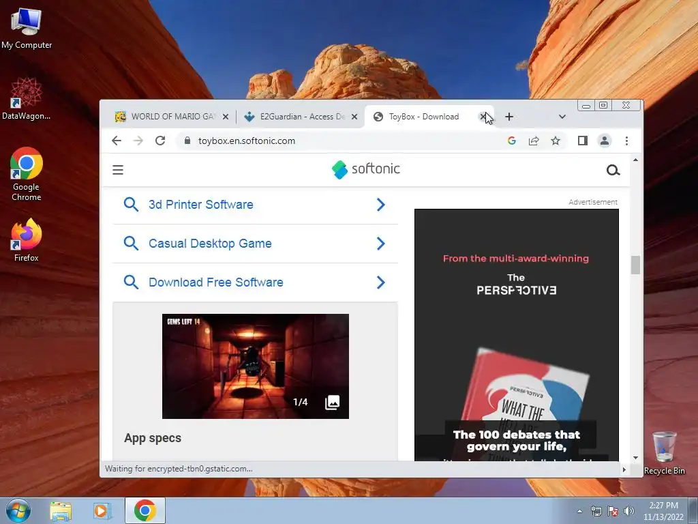Click the volume speaker tray icon
698x524 pixels.
(x=629, y=511)
